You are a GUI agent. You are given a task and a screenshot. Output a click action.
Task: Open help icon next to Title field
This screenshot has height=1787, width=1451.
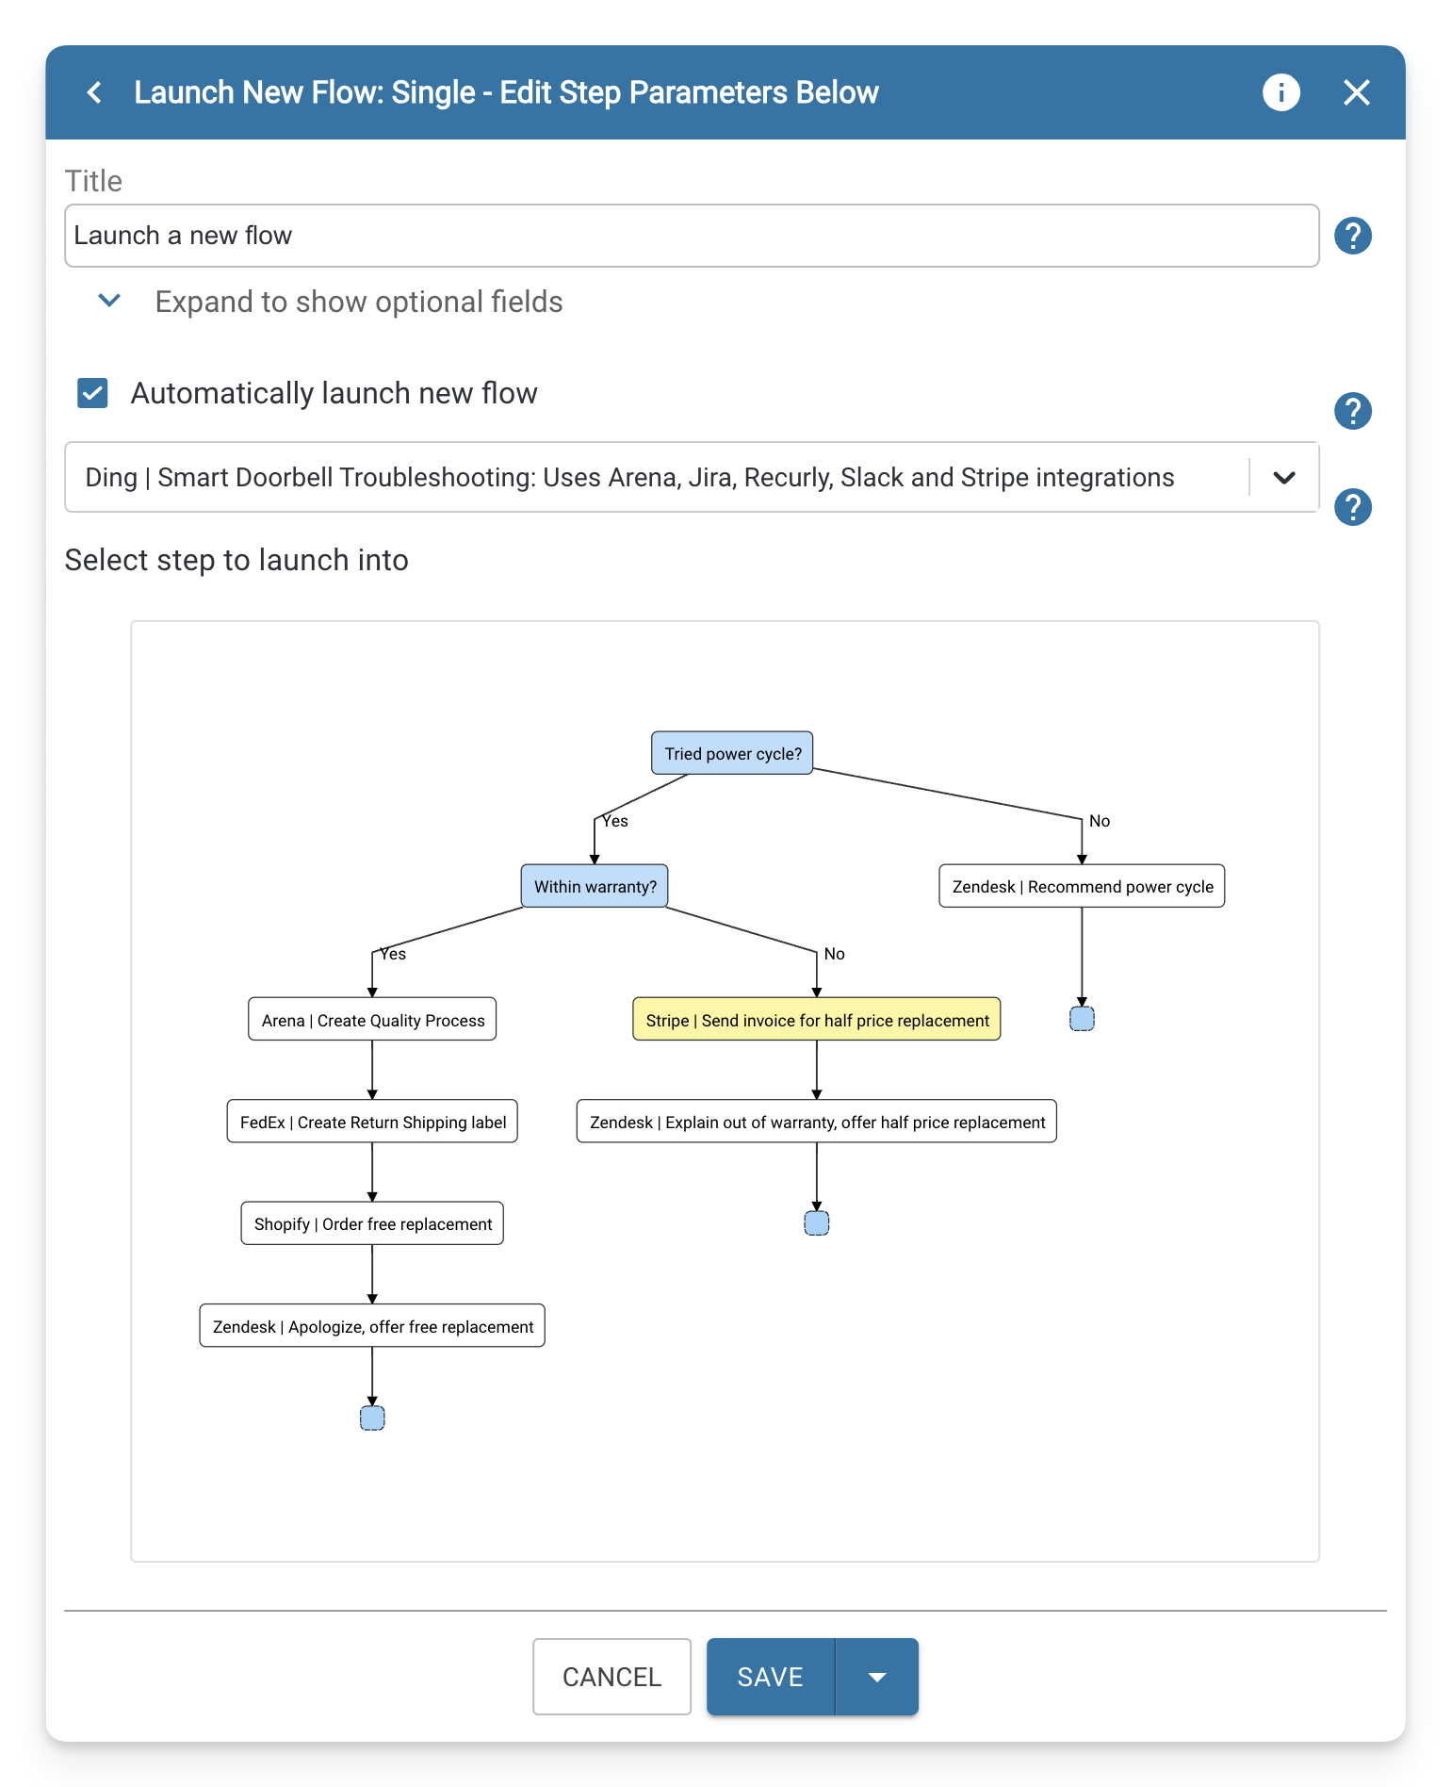(x=1352, y=236)
